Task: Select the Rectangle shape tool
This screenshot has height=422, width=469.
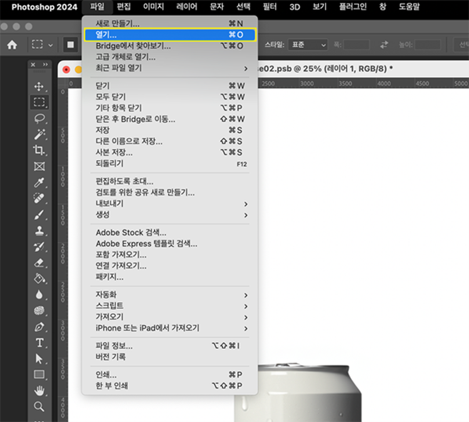Action: click(x=39, y=374)
